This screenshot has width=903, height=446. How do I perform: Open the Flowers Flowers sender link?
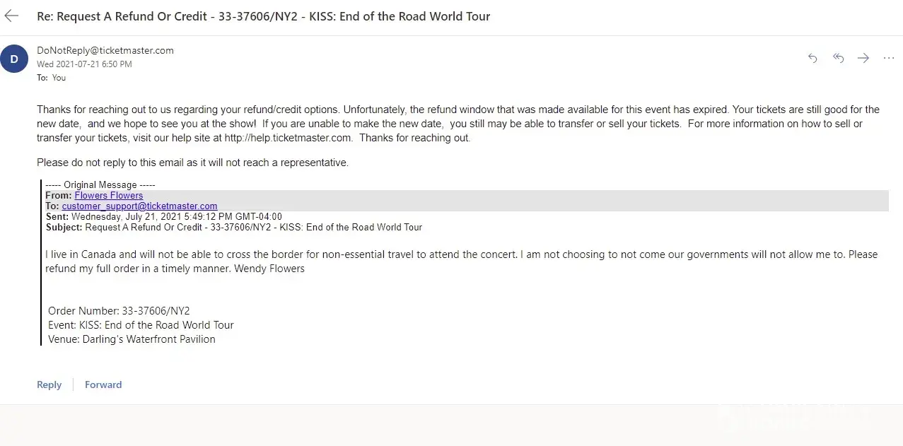point(109,196)
